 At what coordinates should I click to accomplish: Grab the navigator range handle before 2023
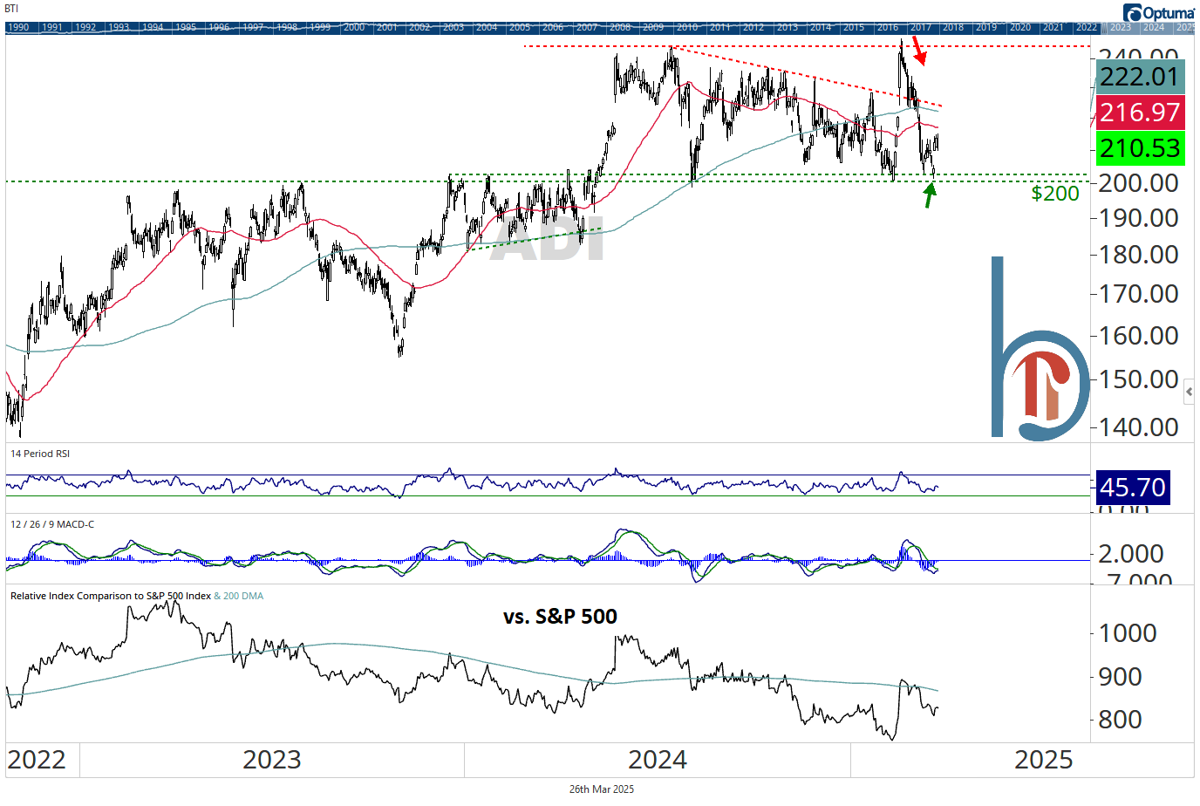click(1105, 28)
